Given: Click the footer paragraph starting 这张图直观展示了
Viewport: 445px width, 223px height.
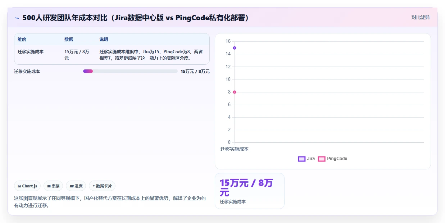Looking at the screenshot, I should pos(110,202).
